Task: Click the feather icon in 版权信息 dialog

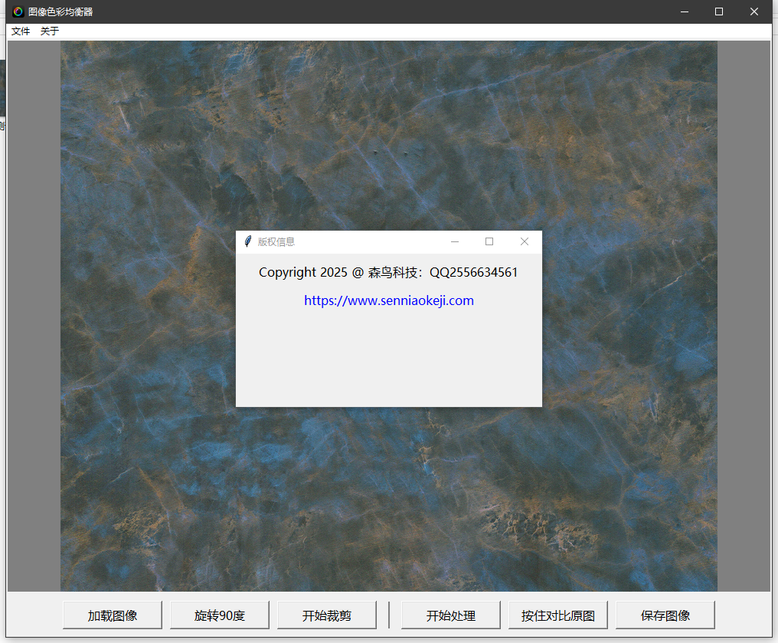Action: 247,241
